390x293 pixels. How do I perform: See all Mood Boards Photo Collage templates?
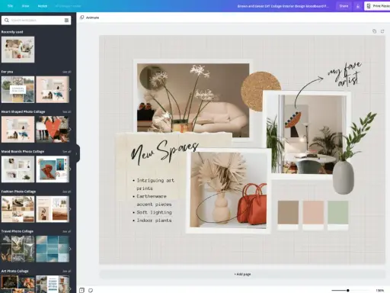[x=67, y=152]
